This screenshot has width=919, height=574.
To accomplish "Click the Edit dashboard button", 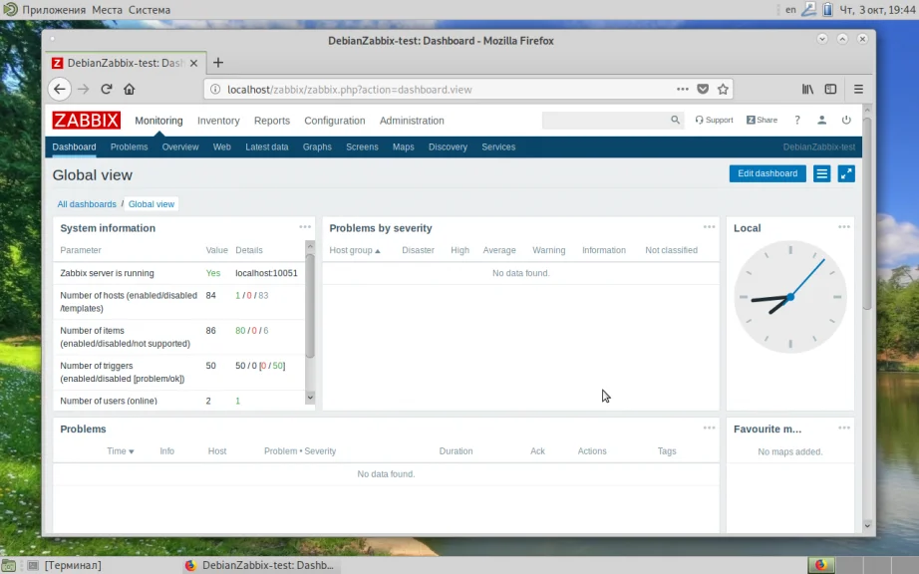I will [767, 173].
